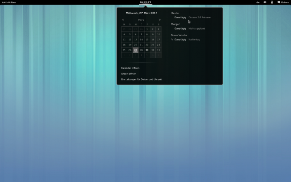Select bold date 29 in calendar
This screenshot has height=182, width=291.
pyautogui.click(x=147, y=50)
